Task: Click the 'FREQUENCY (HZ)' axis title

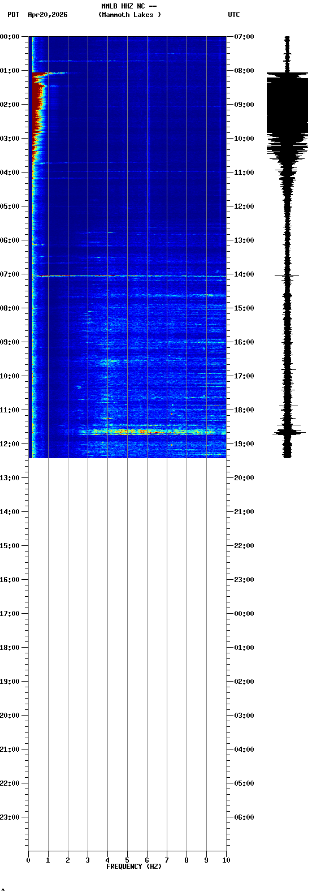Action: (x=134, y=867)
